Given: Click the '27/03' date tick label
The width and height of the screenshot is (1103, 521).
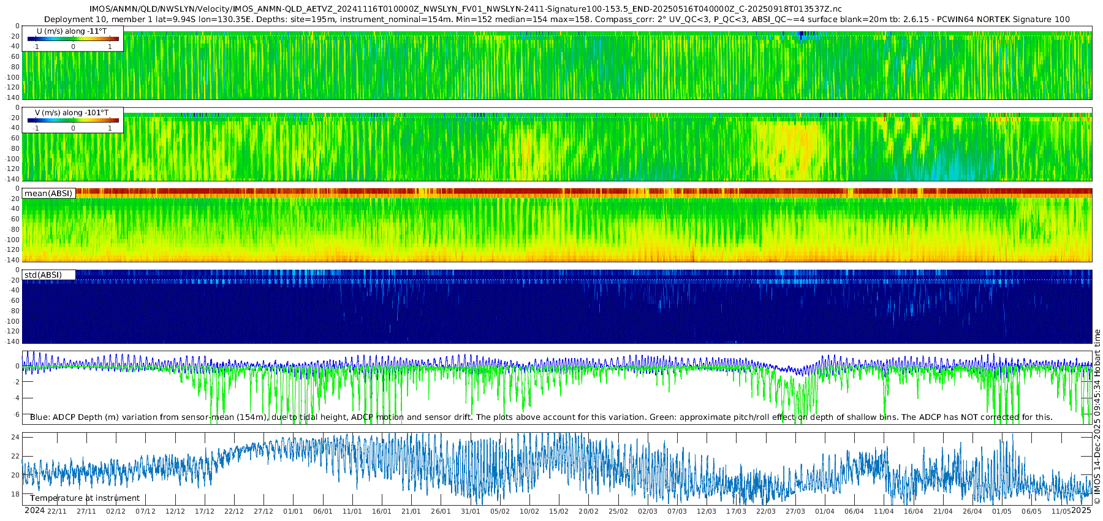Looking at the screenshot, I should coord(795,511).
